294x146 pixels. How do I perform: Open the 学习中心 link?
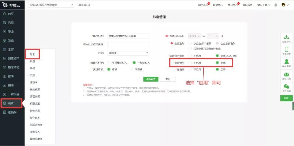point(233,5)
